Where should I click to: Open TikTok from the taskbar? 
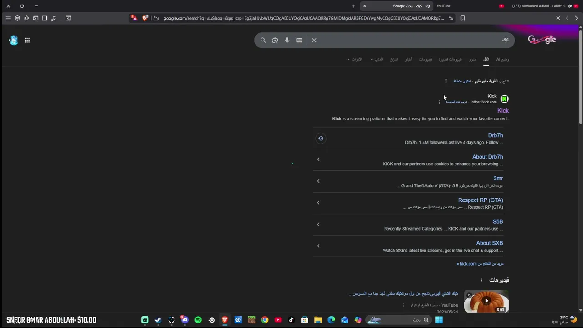(x=291, y=320)
